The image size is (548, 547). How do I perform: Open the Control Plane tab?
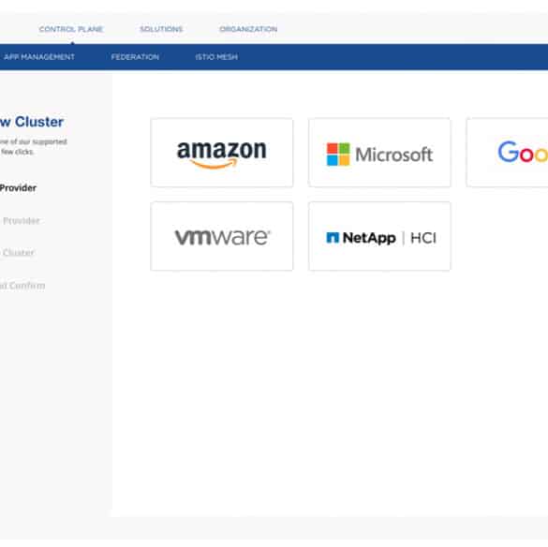(x=71, y=29)
